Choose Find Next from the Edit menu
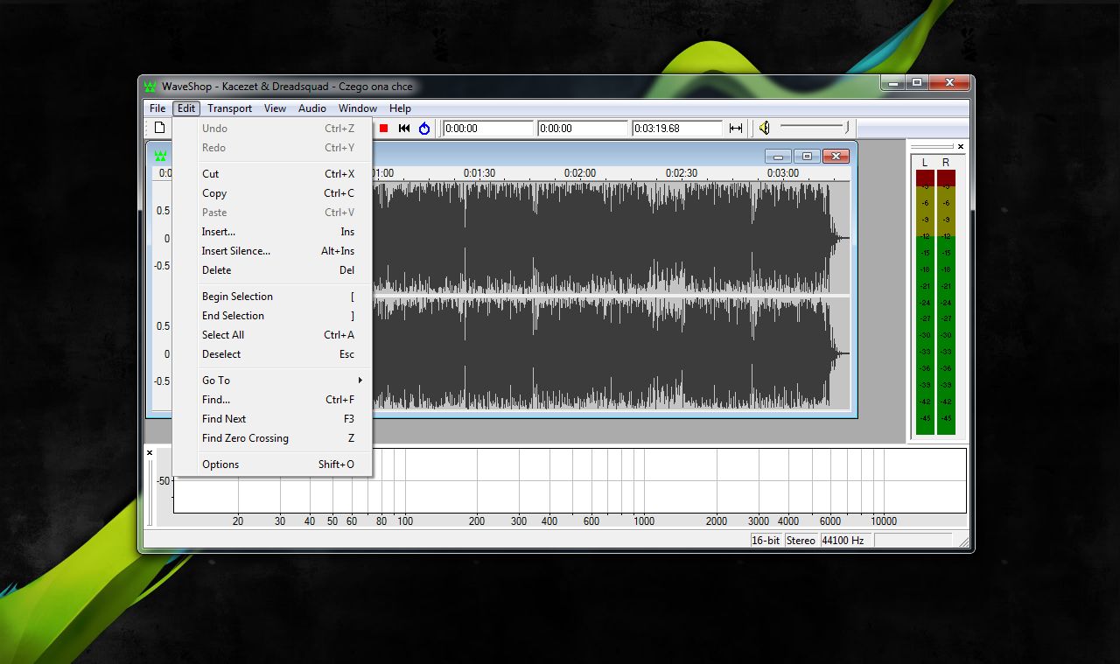 tap(272, 419)
